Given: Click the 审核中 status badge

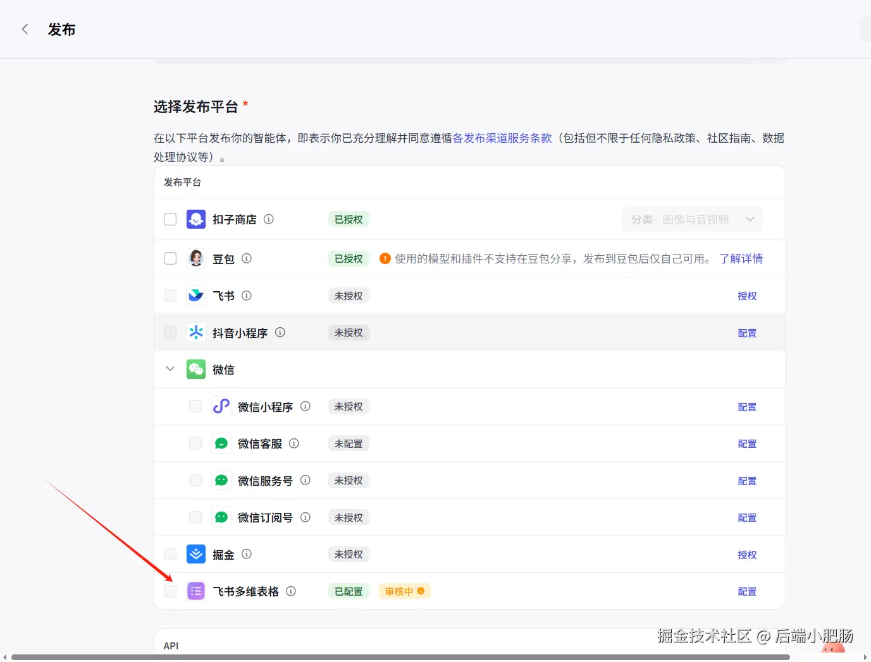Looking at the screenshot, I should tap(404, 591).
